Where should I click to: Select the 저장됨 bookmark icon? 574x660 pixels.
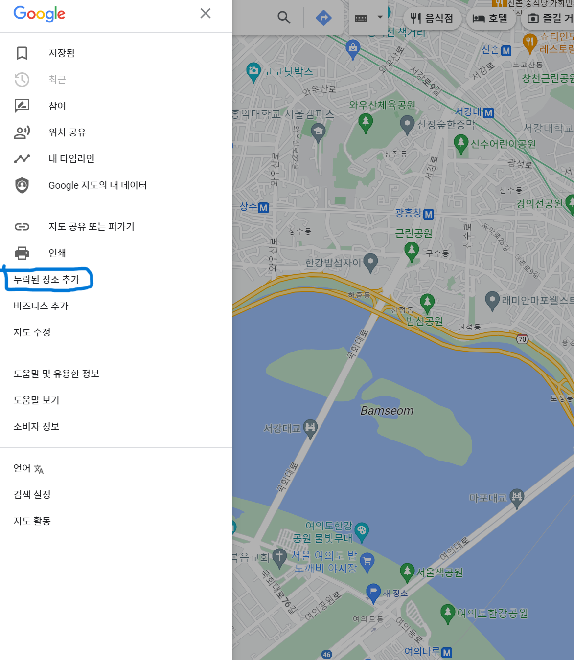22,53
